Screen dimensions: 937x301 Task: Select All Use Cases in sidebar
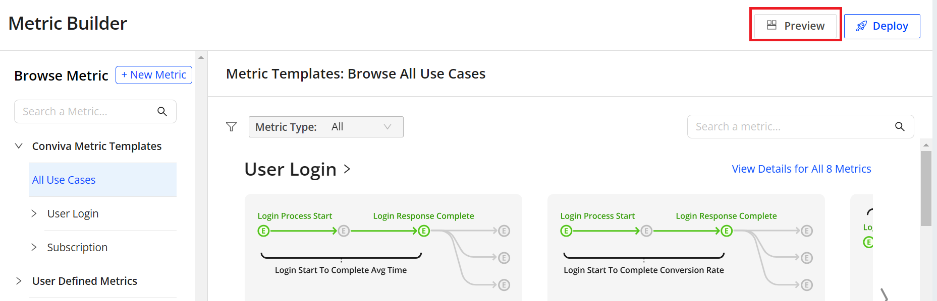point(64,180)
